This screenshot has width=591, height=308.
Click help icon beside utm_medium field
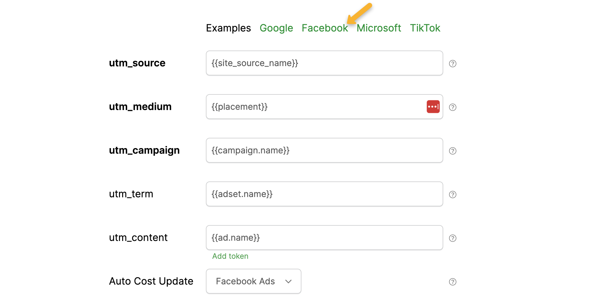point(452,107)
